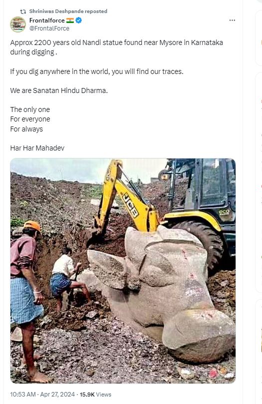Open the three-dot more options menu
This screenshot has height=404, width=262.
(x=232, y=20)
